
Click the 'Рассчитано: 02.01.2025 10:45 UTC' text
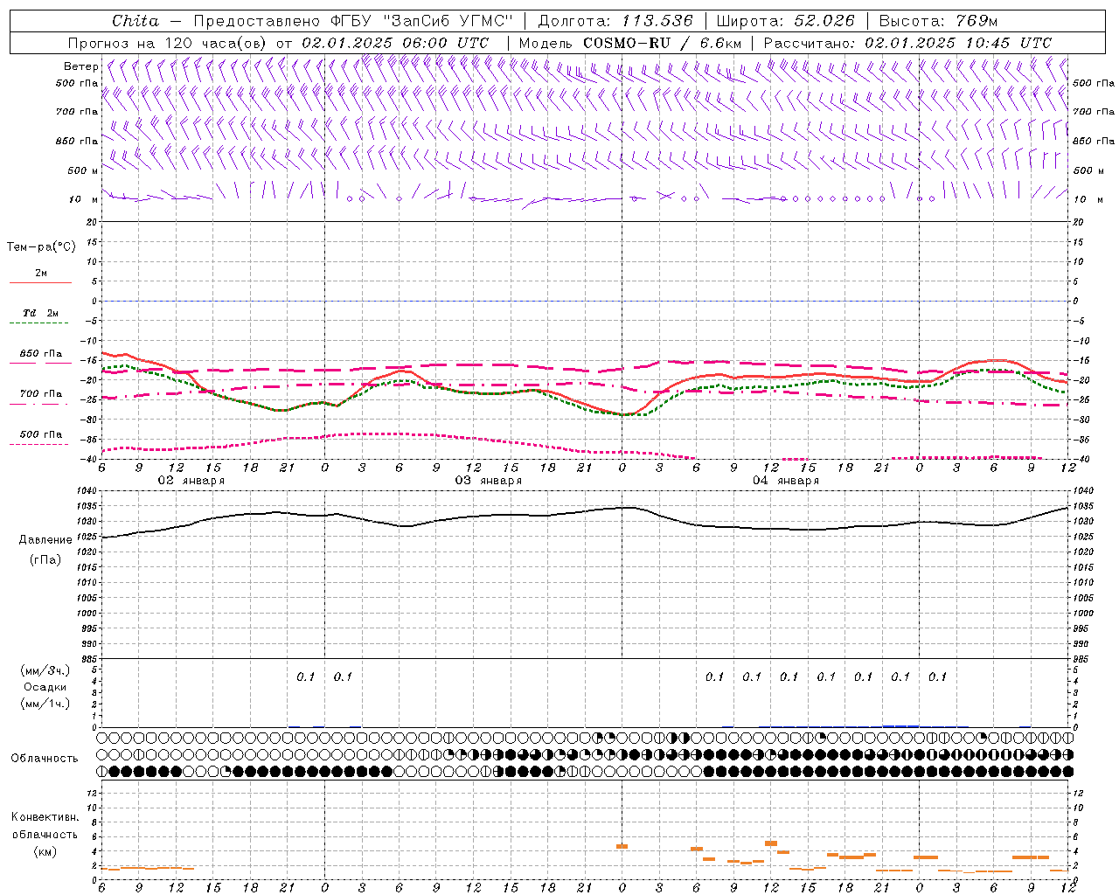(x=907, y=43)
